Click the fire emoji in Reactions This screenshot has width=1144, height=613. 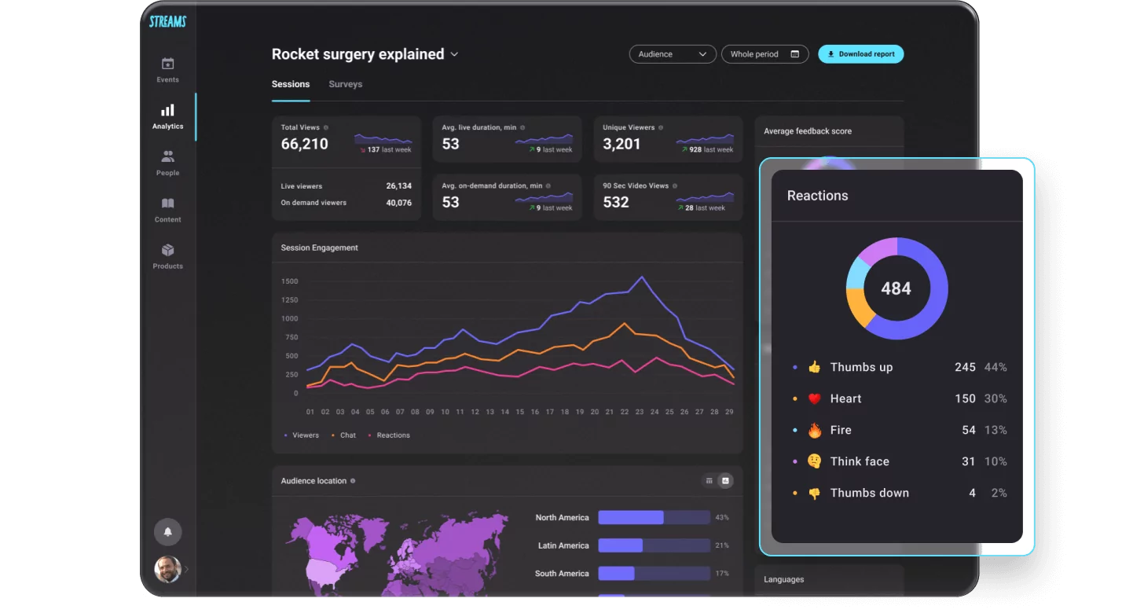(814, 430)
